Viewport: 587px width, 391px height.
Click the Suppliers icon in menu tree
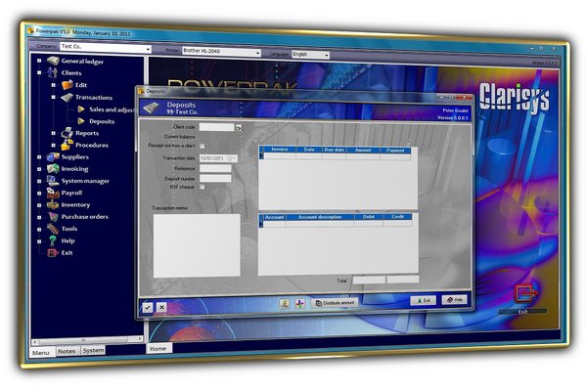53,156
